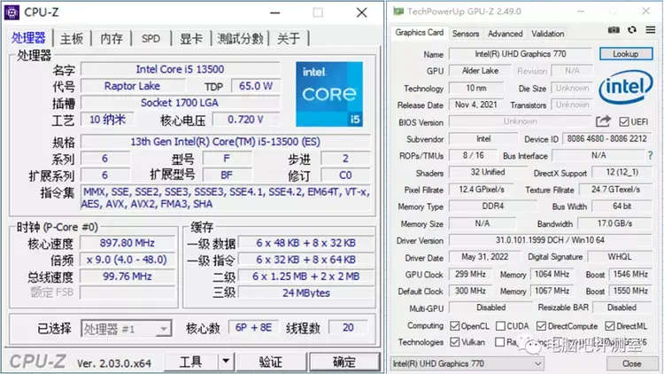Click the TDP 65.0 W value
The width and height of the screenshot is (664, 374).
pos(255,86)
